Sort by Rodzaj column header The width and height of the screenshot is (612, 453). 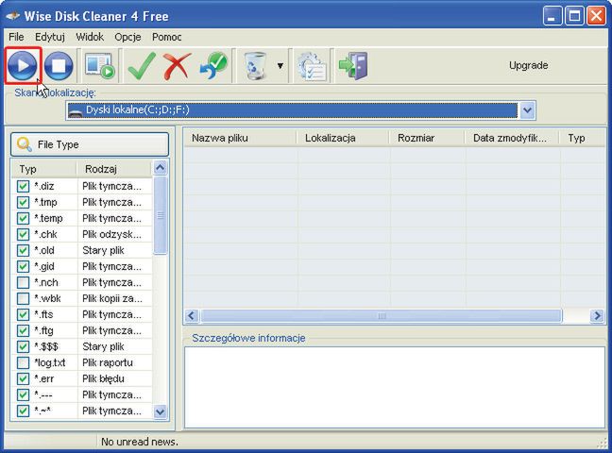coord(114,169)
